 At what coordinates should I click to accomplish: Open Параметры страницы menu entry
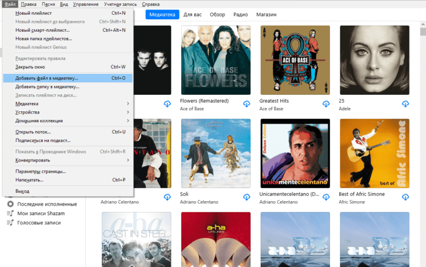point(68,172)
